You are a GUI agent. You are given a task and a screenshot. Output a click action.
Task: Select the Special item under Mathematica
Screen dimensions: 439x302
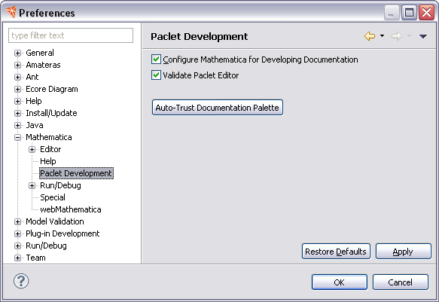pos(53,197)
